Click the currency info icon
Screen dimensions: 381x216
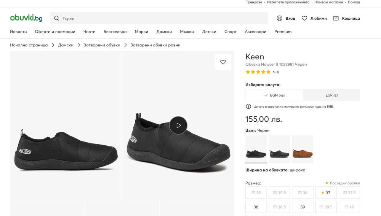pos(248,106)
